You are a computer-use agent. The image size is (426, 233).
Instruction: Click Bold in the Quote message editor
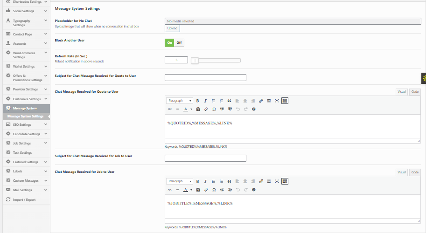point(197,101)
